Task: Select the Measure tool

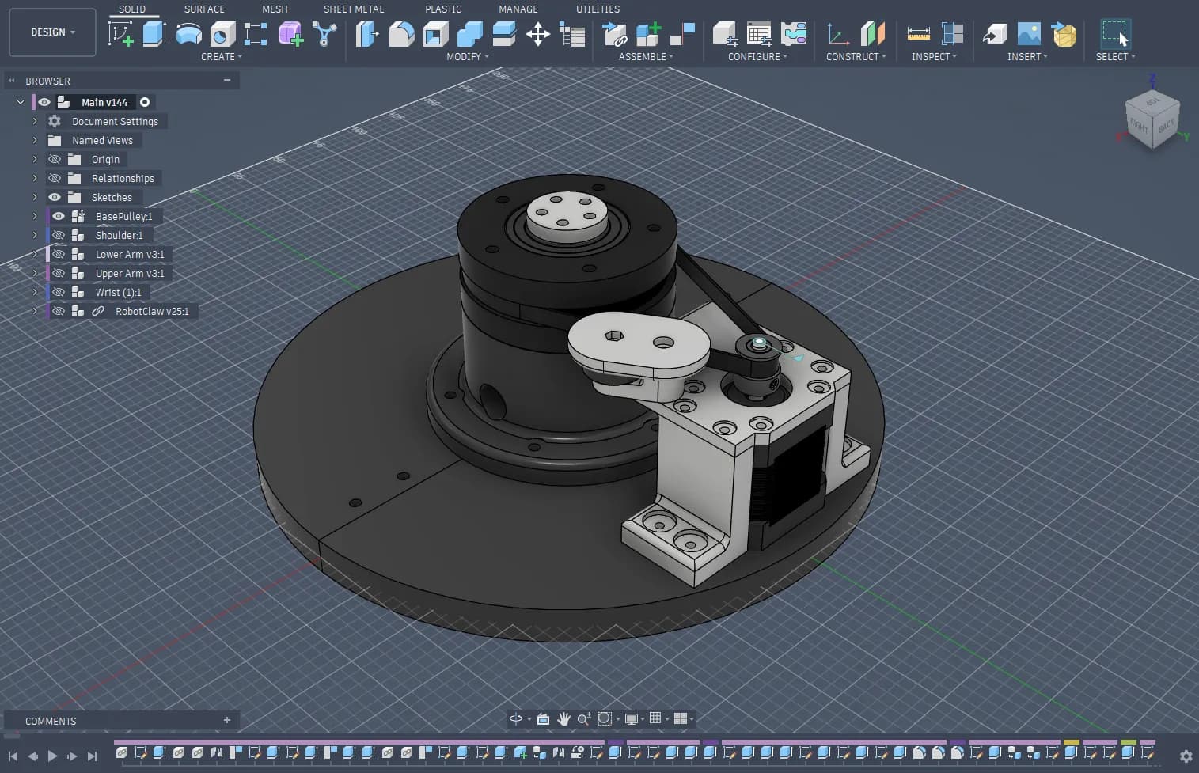Action: (919, 34)
